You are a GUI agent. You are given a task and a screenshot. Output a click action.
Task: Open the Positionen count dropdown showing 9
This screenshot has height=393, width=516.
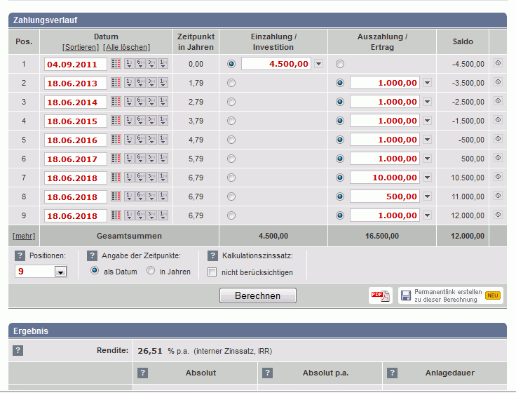coord(60,272)
